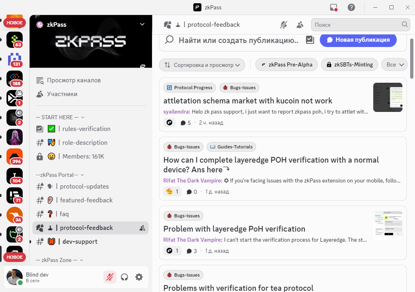Click the emoji reaction on layeredge POH post
This screenshot has width=415, height=292.
172,191
